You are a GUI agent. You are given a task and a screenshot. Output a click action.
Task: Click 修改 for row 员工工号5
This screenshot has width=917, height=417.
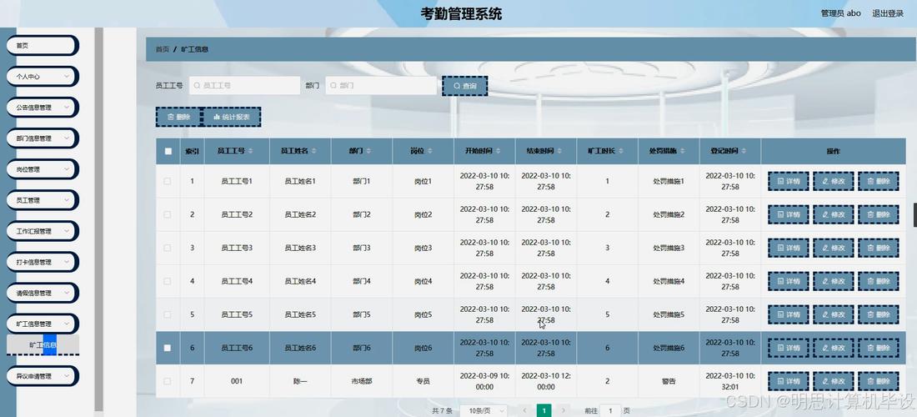[x=834, y=314]
